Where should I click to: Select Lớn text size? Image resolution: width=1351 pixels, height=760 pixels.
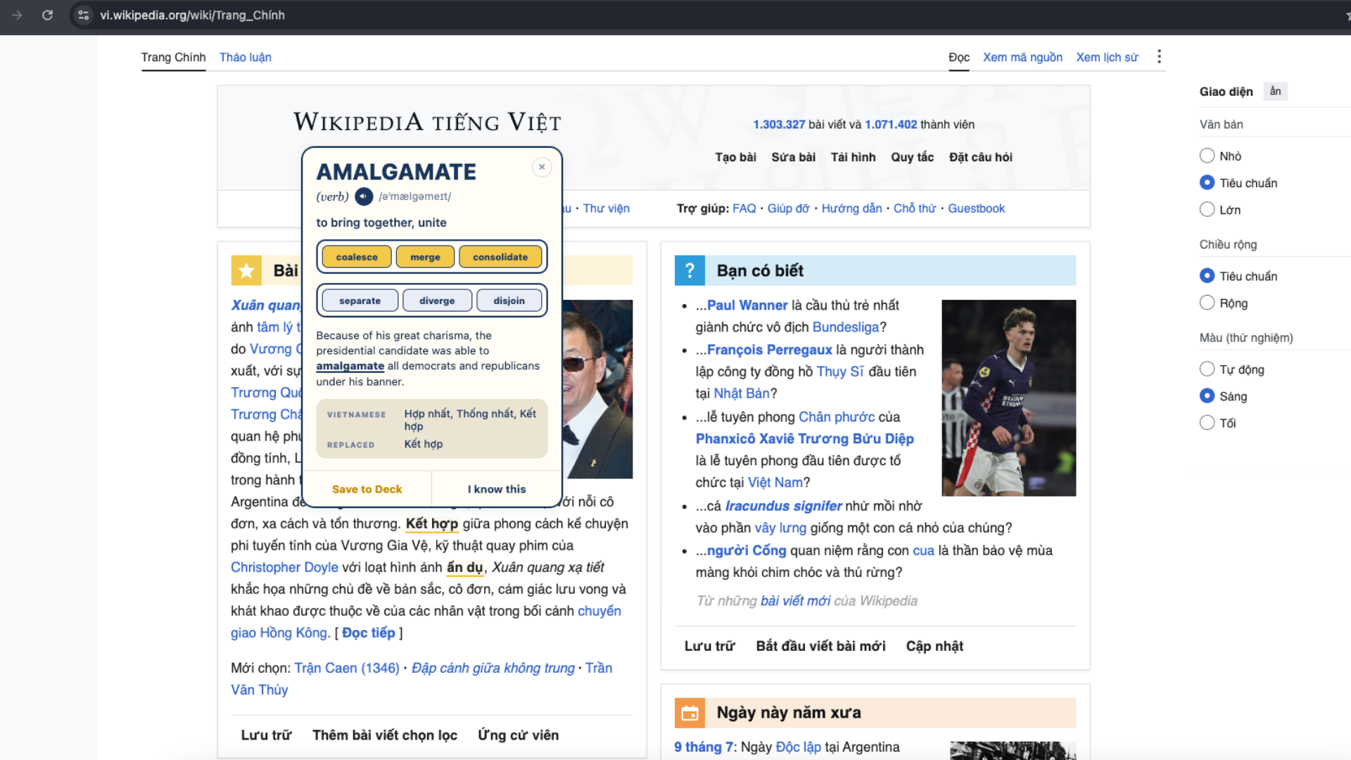1207,209
